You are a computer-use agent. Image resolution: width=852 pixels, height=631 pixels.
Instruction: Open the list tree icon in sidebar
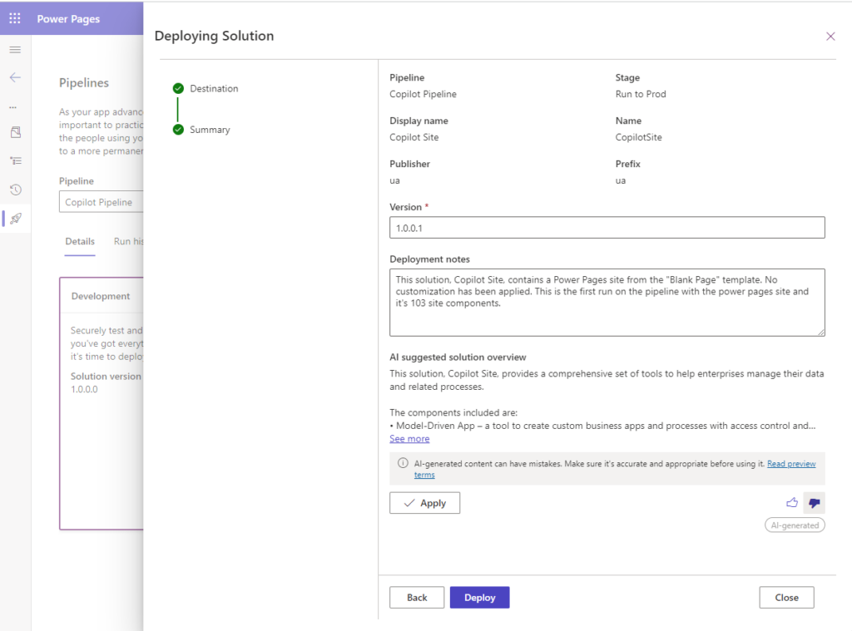click(16, 160)
